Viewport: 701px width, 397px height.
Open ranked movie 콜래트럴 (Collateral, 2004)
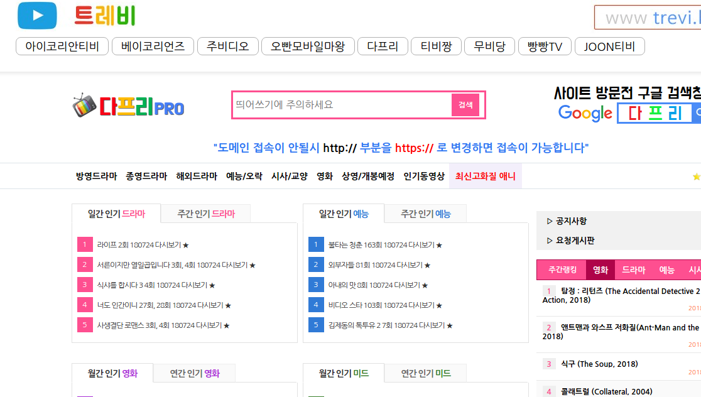(607, 391)
